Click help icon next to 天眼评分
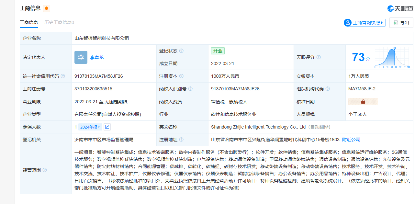415x204 pixels. pos(319,57)
